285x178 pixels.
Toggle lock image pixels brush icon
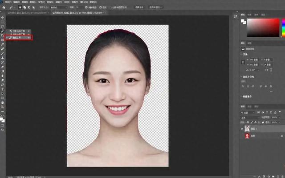[252, 123]
